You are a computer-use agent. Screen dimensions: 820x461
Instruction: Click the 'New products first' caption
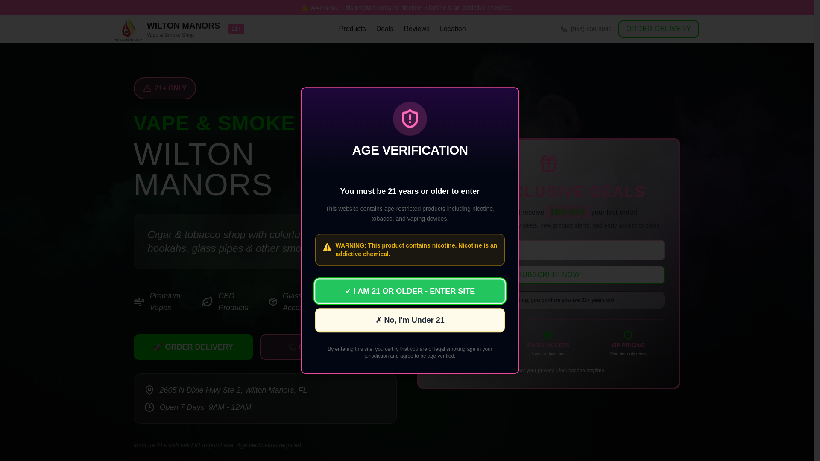548,353
